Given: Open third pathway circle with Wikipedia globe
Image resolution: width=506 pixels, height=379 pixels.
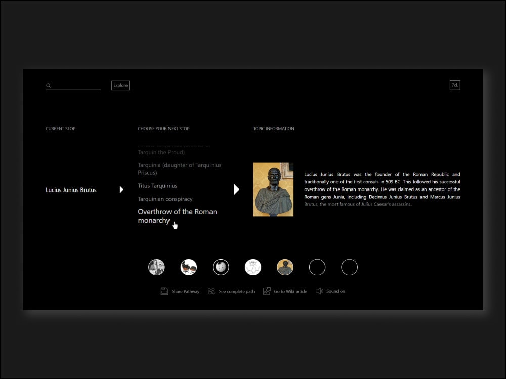Looking at the screenshot, I should click(221, 267).
